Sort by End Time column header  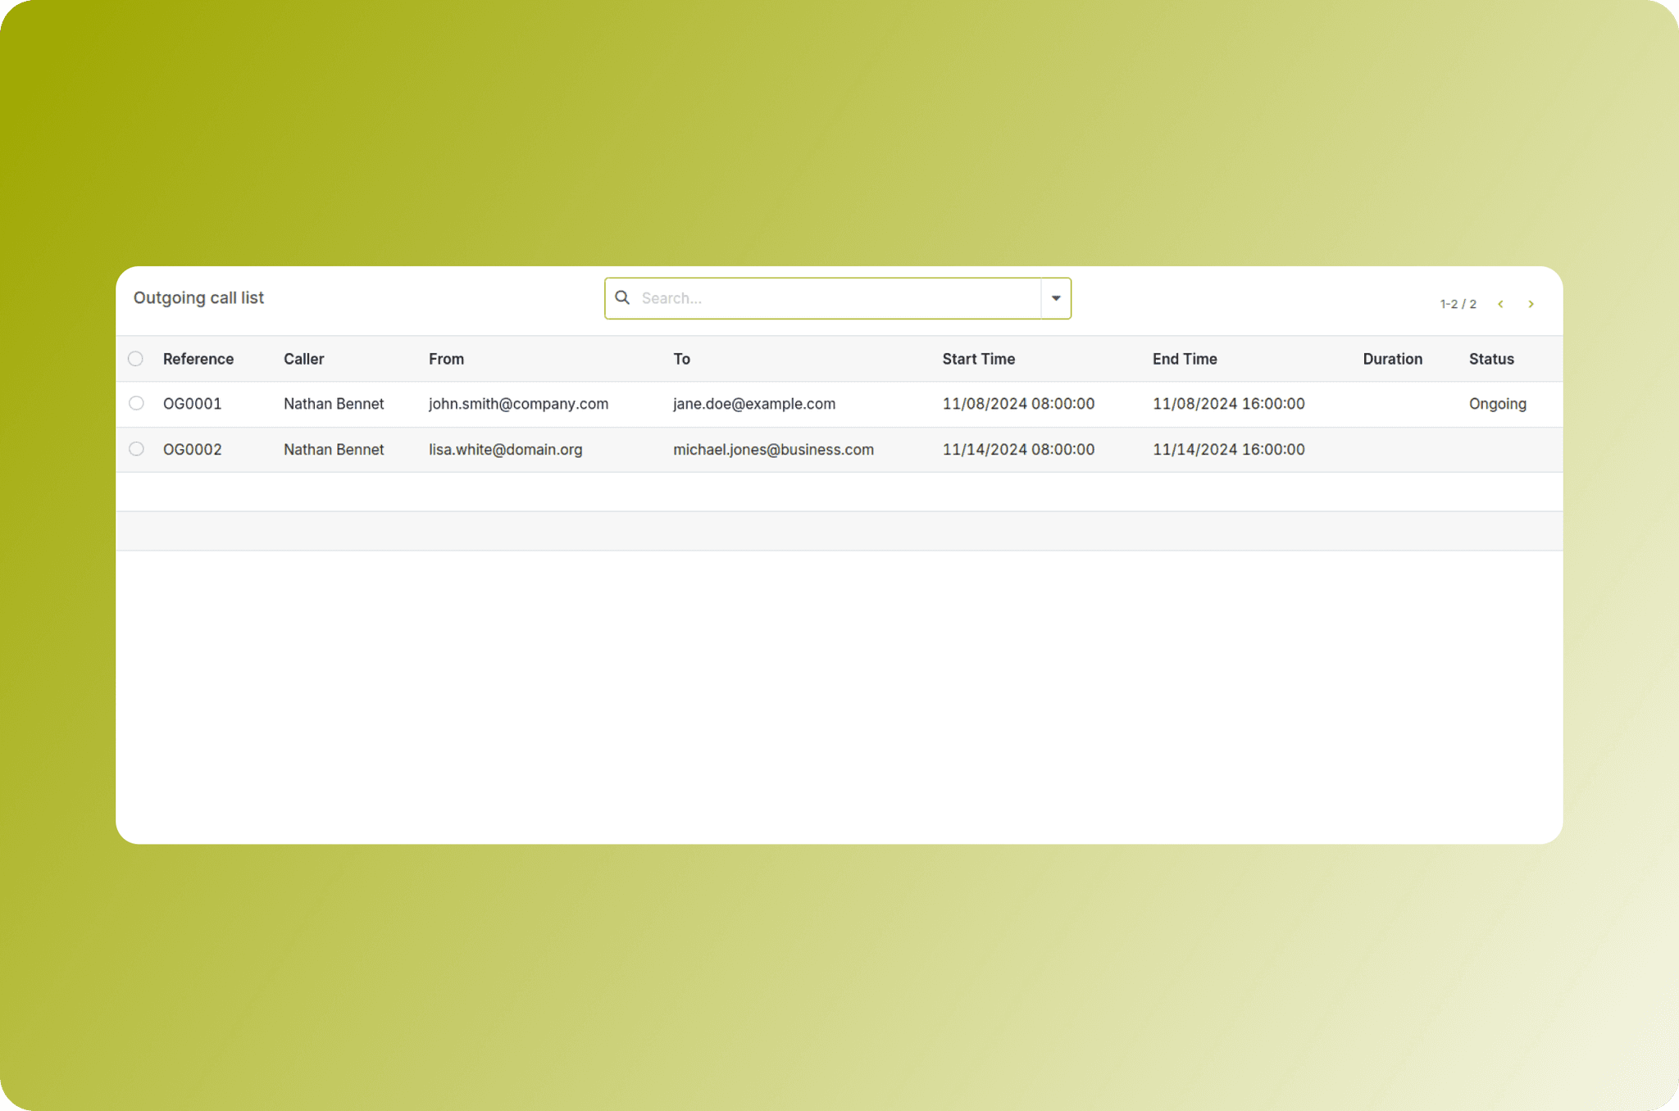pos(1185,359)
